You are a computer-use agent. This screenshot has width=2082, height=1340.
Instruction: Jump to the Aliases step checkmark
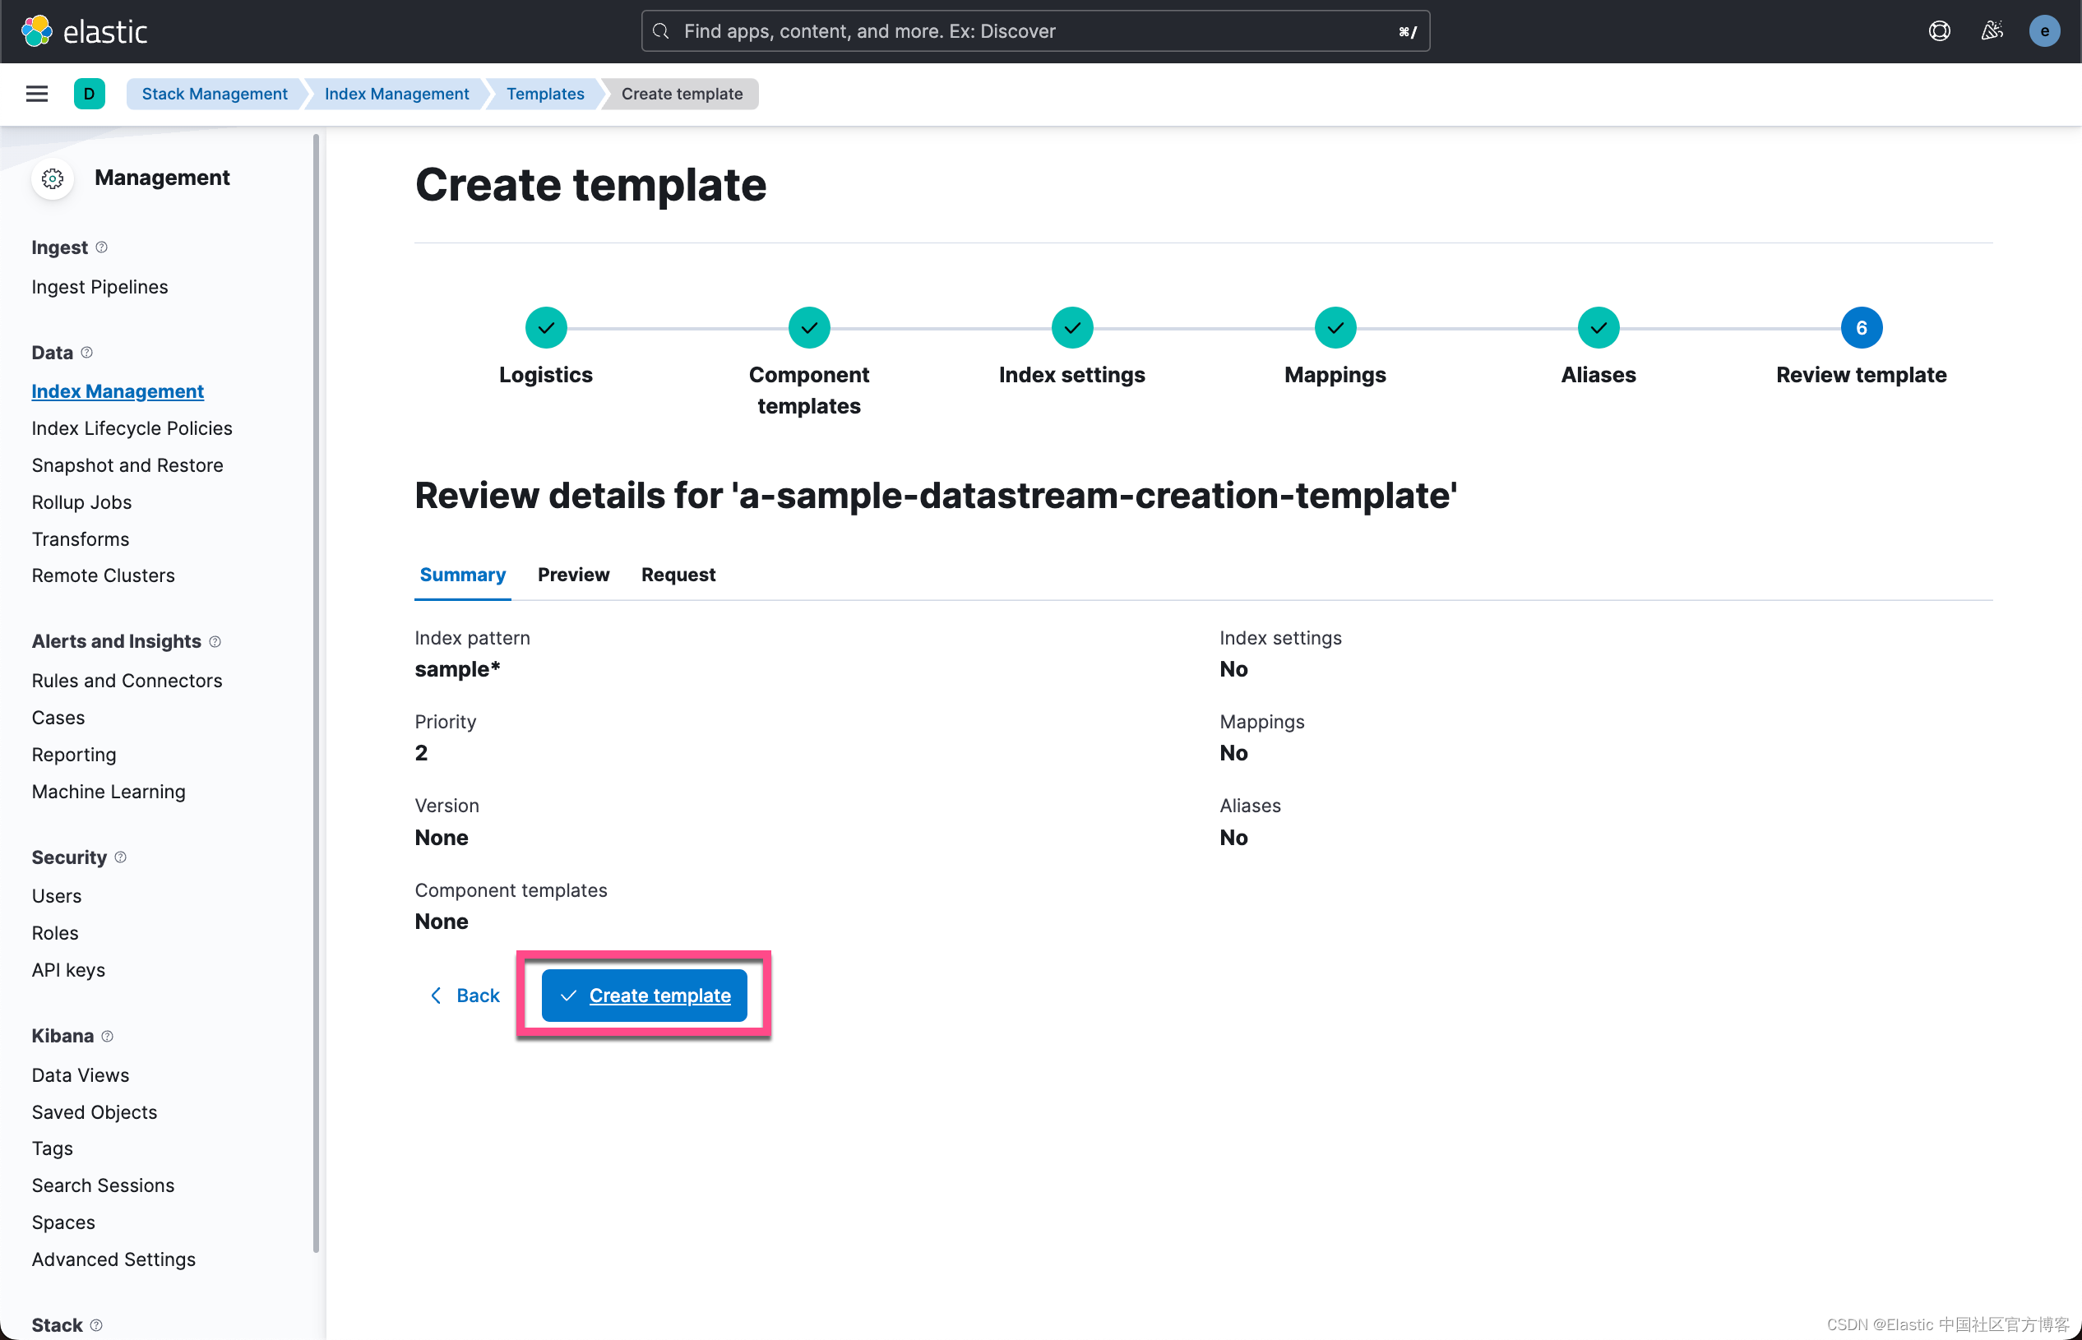click(1598, 328)
